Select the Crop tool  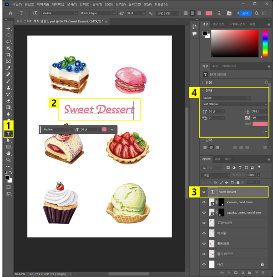pyautogui.click(x=8, y=55)
